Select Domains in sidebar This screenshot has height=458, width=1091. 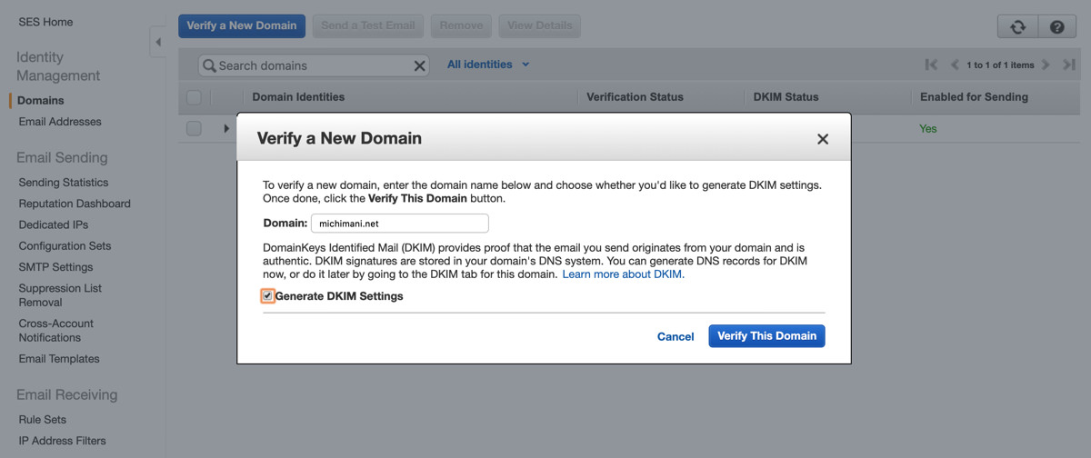(40, 100)
